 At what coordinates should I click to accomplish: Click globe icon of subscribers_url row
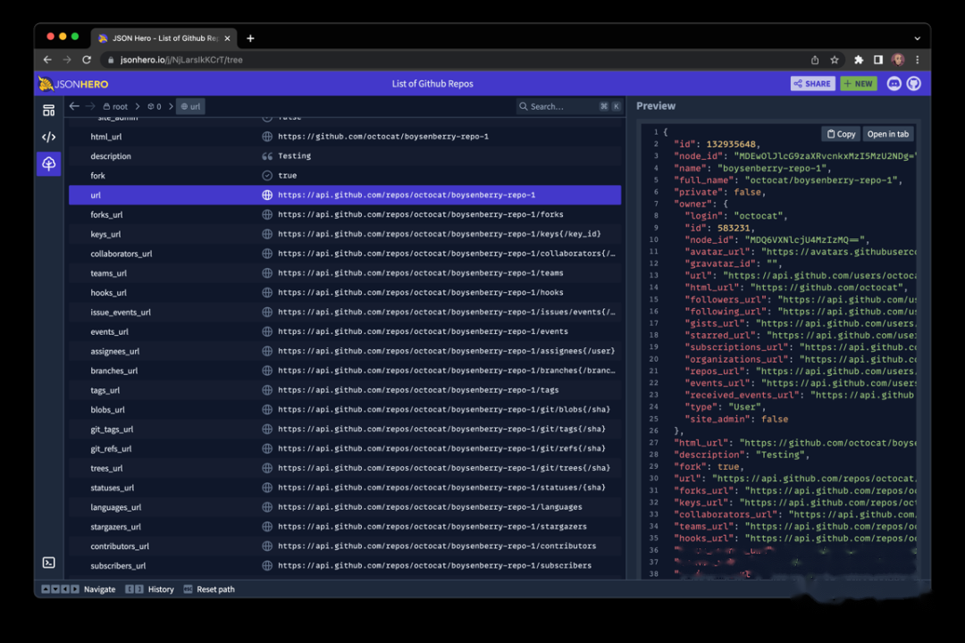267,565
